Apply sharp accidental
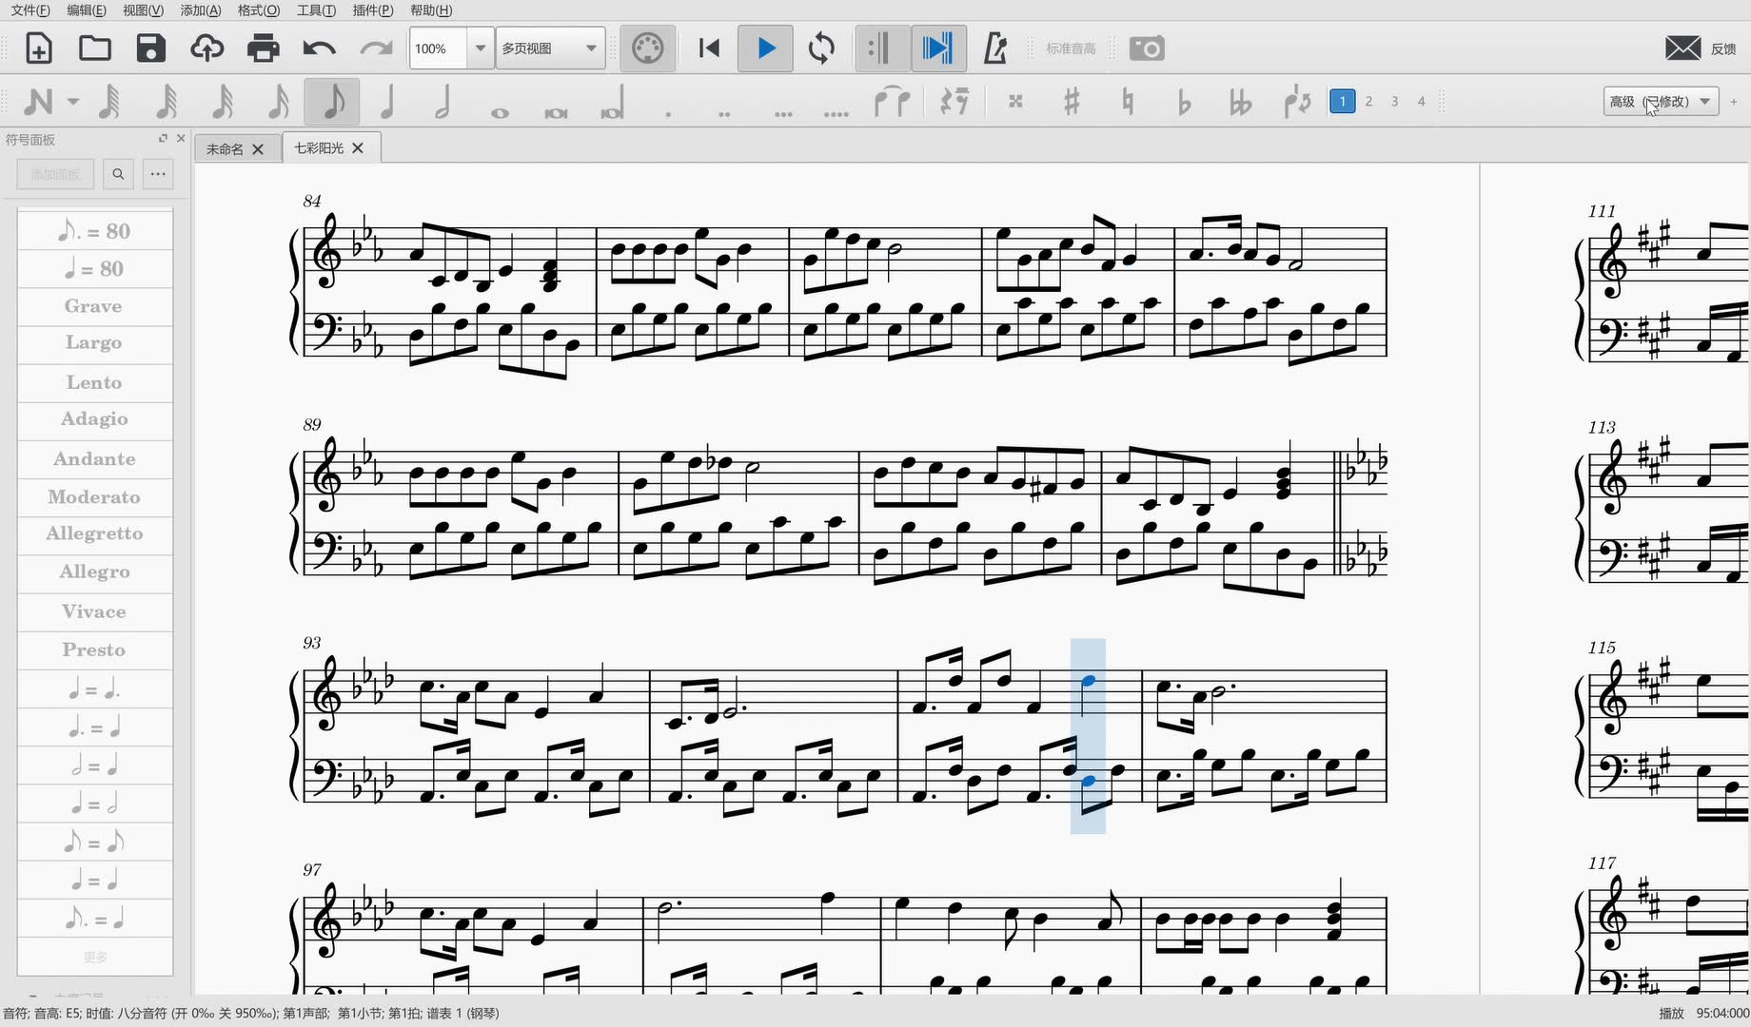 (1072, 102)
